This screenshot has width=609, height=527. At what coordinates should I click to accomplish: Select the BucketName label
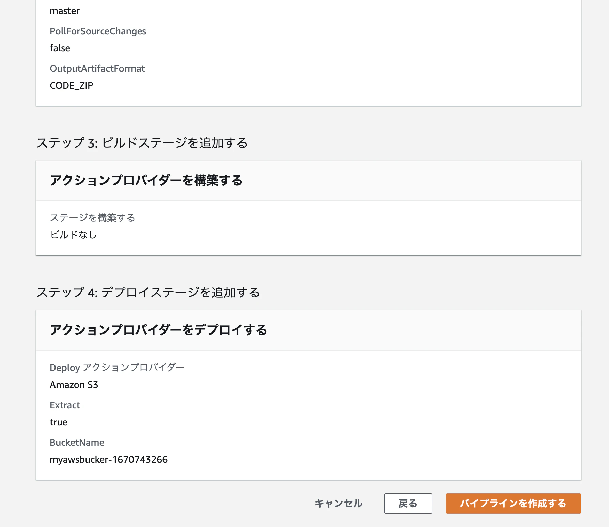77,443
